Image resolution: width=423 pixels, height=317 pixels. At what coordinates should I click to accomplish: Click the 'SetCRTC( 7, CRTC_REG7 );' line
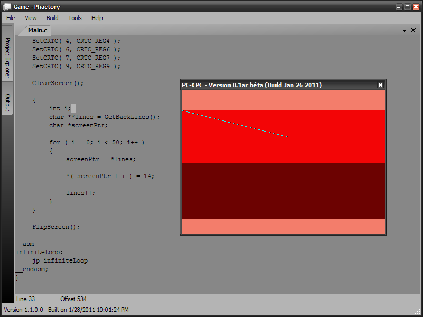76,58
